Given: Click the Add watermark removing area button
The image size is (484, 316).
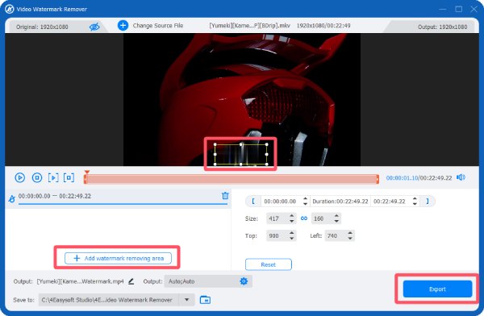Looking at the screenshot, I should [x=118, y=258].
